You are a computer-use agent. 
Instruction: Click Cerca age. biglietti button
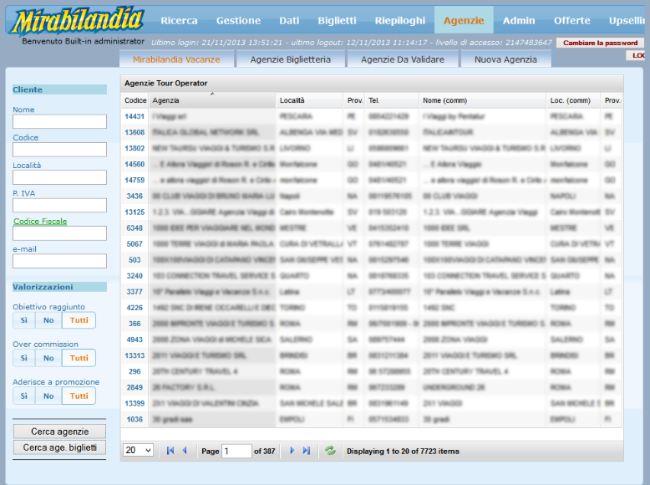pyautogui.click(x=59, y=447)
